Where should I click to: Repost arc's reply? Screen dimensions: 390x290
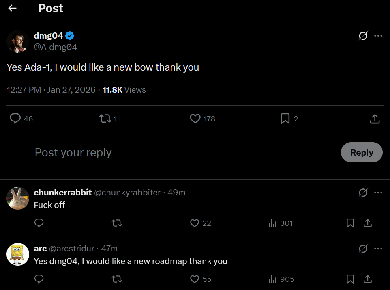point(117,279)
